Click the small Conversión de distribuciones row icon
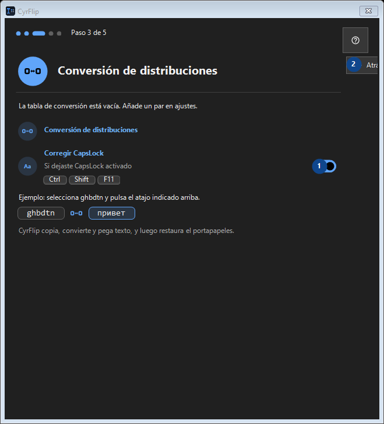This screenshot has width=384, height=424. (27, 131)
